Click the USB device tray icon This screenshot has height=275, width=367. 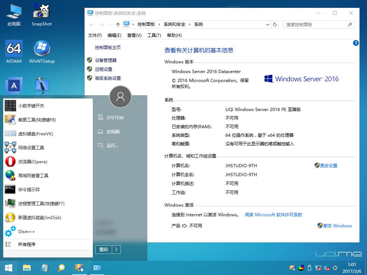(x=309, y=268)
